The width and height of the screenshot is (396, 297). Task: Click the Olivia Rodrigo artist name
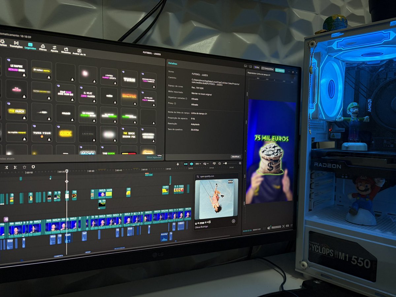coord(202,227)
